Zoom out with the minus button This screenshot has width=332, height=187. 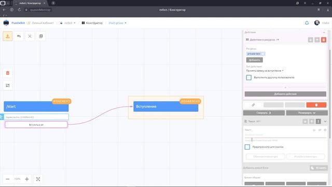pyautogui.click(x=8, y=179)
